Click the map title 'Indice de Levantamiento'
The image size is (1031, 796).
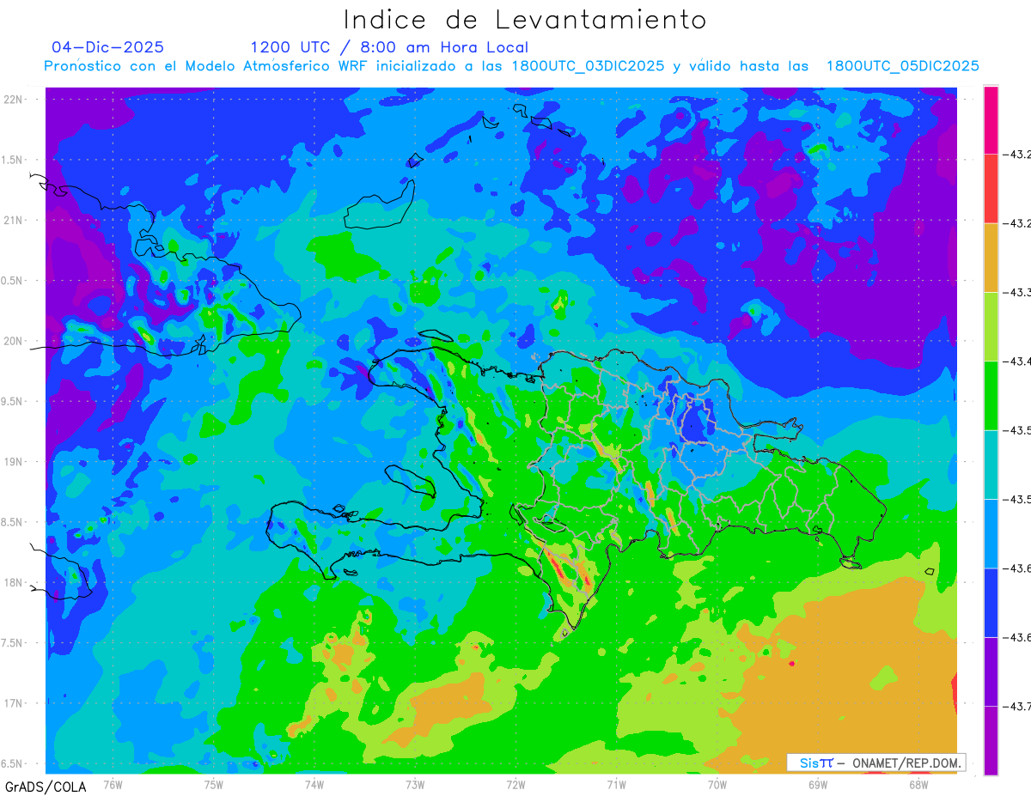pyautogui.click(x=525, y=20)
